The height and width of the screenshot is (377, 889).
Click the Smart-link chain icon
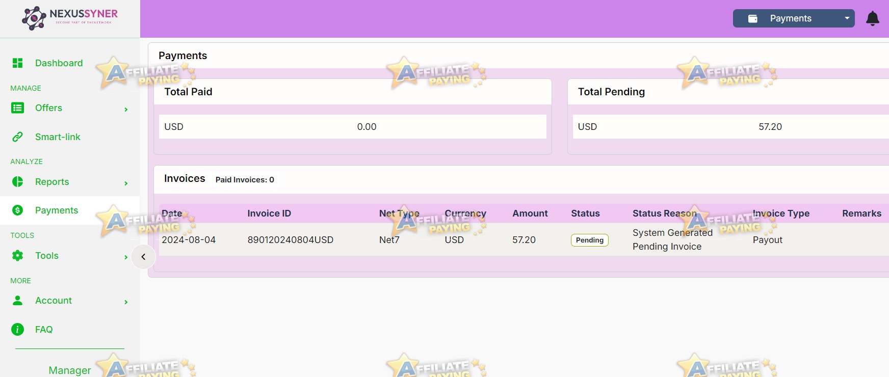point(17,137)
